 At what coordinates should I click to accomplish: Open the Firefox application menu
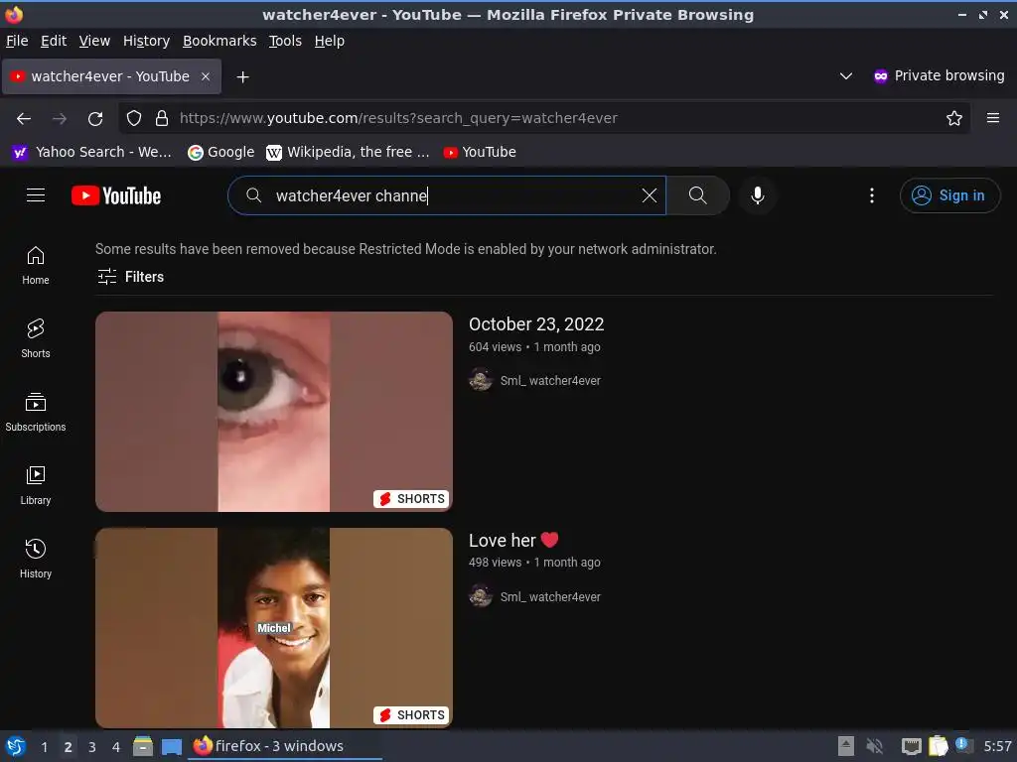[993, 118]
